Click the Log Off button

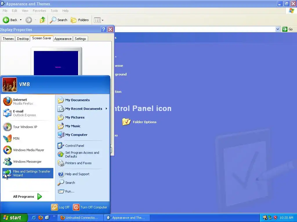[x=60, y=207]
